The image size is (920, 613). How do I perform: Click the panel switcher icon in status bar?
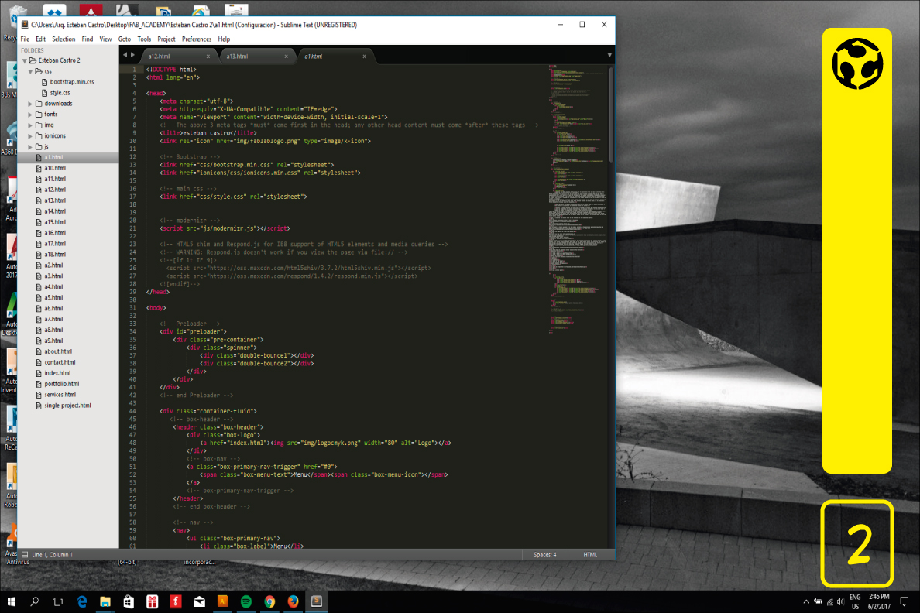coord(25,554)
